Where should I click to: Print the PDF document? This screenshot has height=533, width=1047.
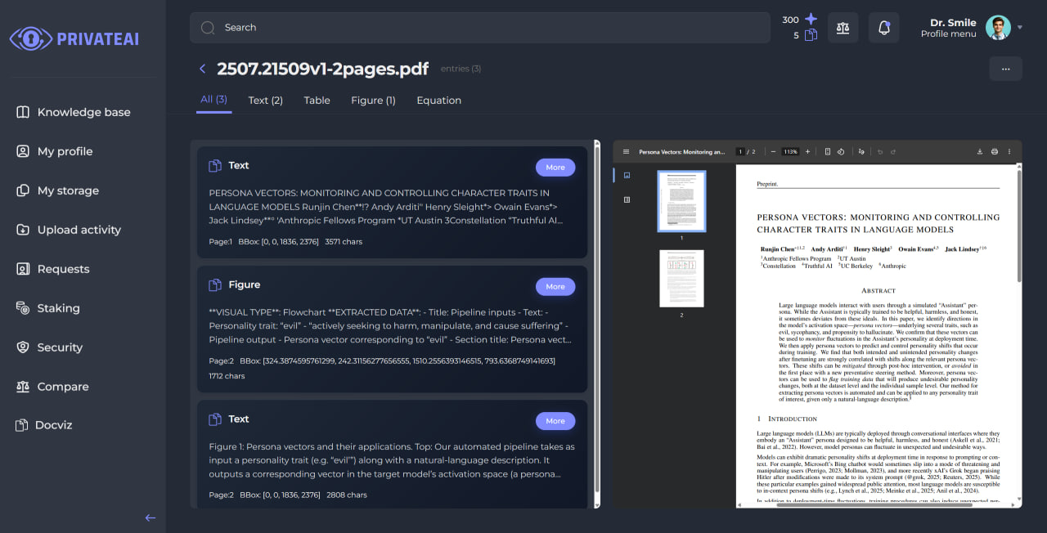(995, 151)
